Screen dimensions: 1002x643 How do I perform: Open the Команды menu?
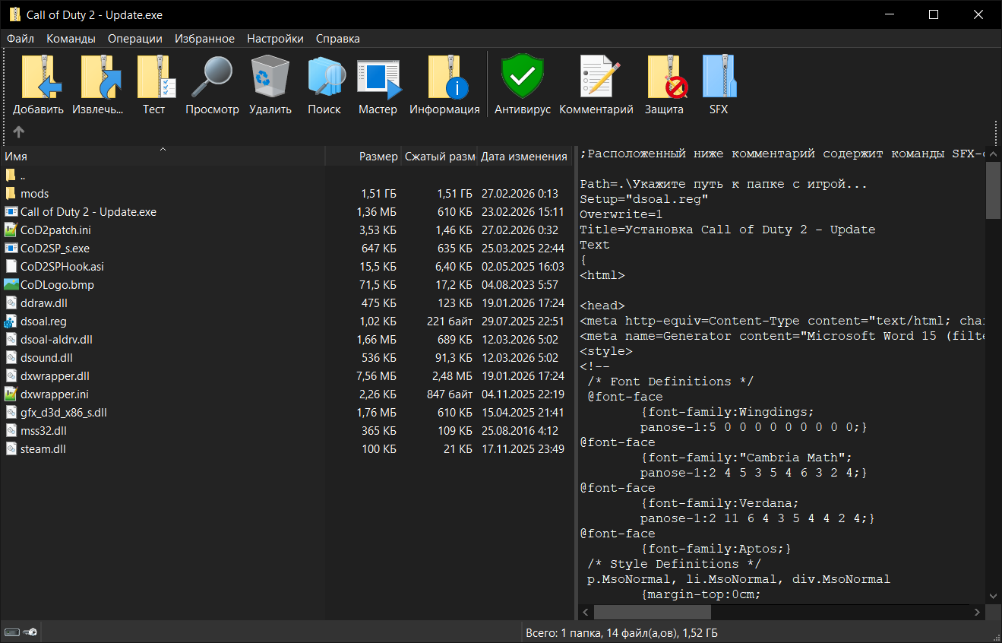pos(71,39)
